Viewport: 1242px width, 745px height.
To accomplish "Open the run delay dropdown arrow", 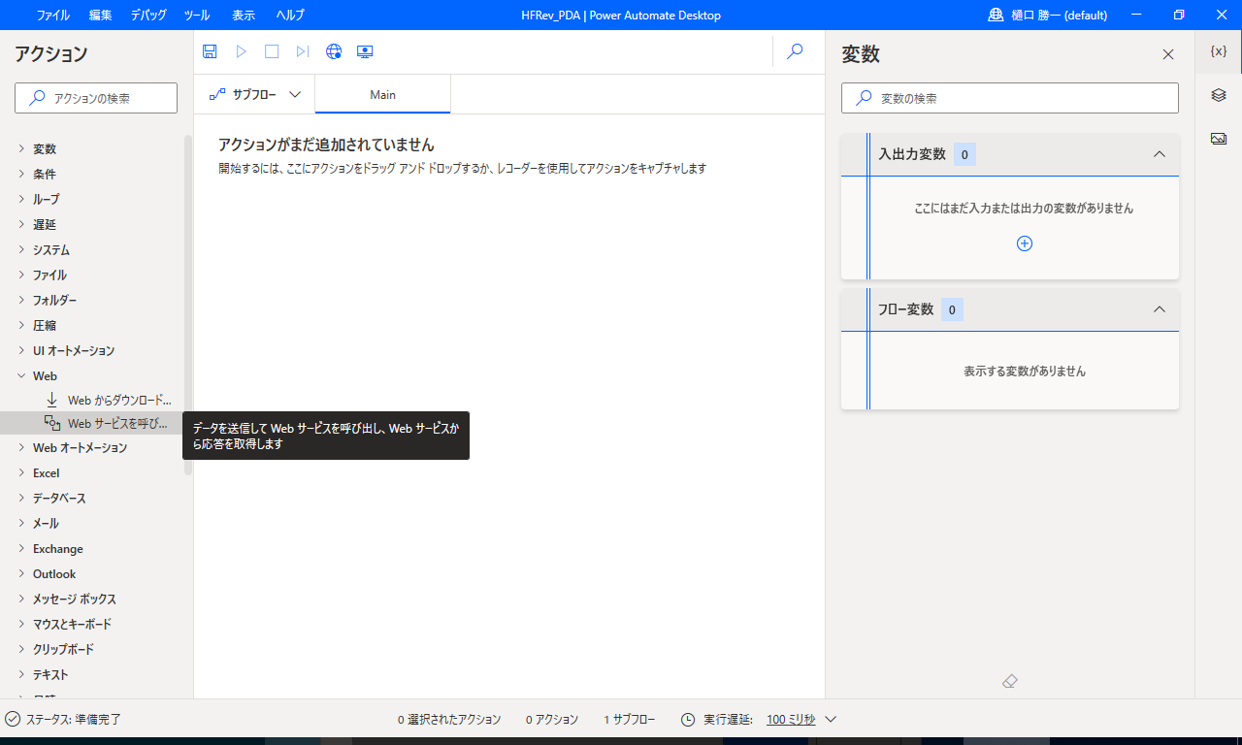I will coord(831,720).
